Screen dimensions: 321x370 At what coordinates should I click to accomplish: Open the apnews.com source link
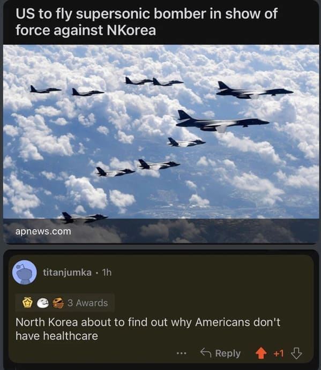[x=43, y=231]
